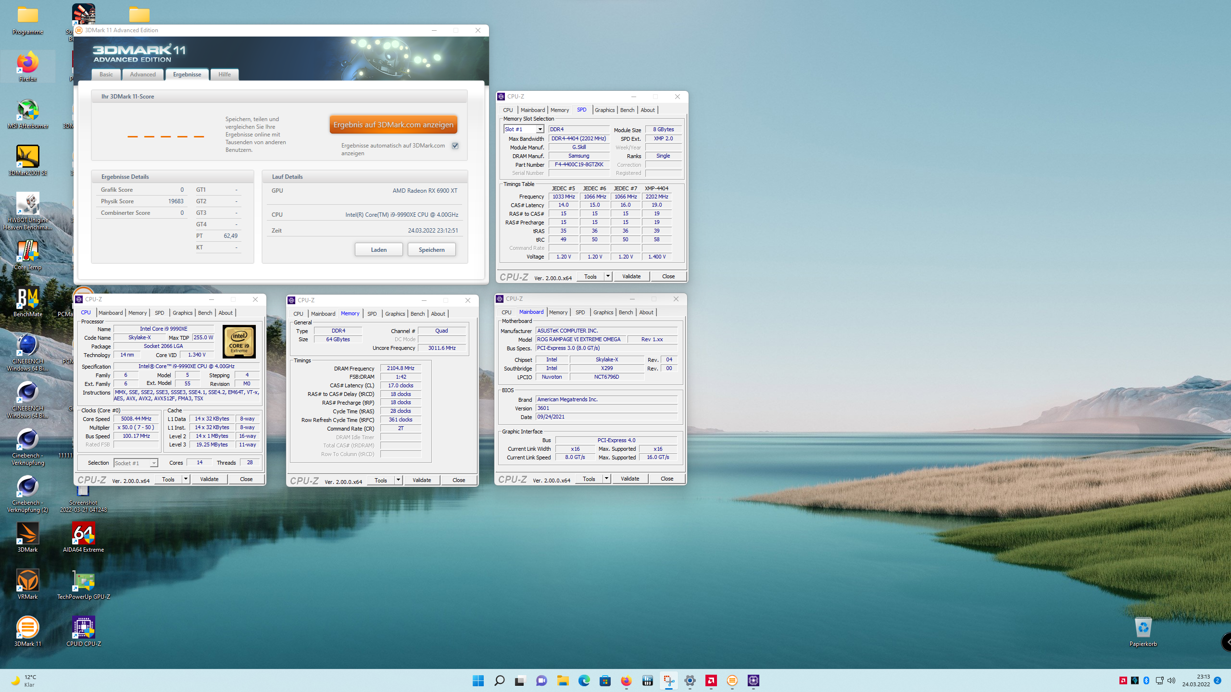Click the Laden button
Viewport: 1231px width, 692px height.
pos(379,250)
